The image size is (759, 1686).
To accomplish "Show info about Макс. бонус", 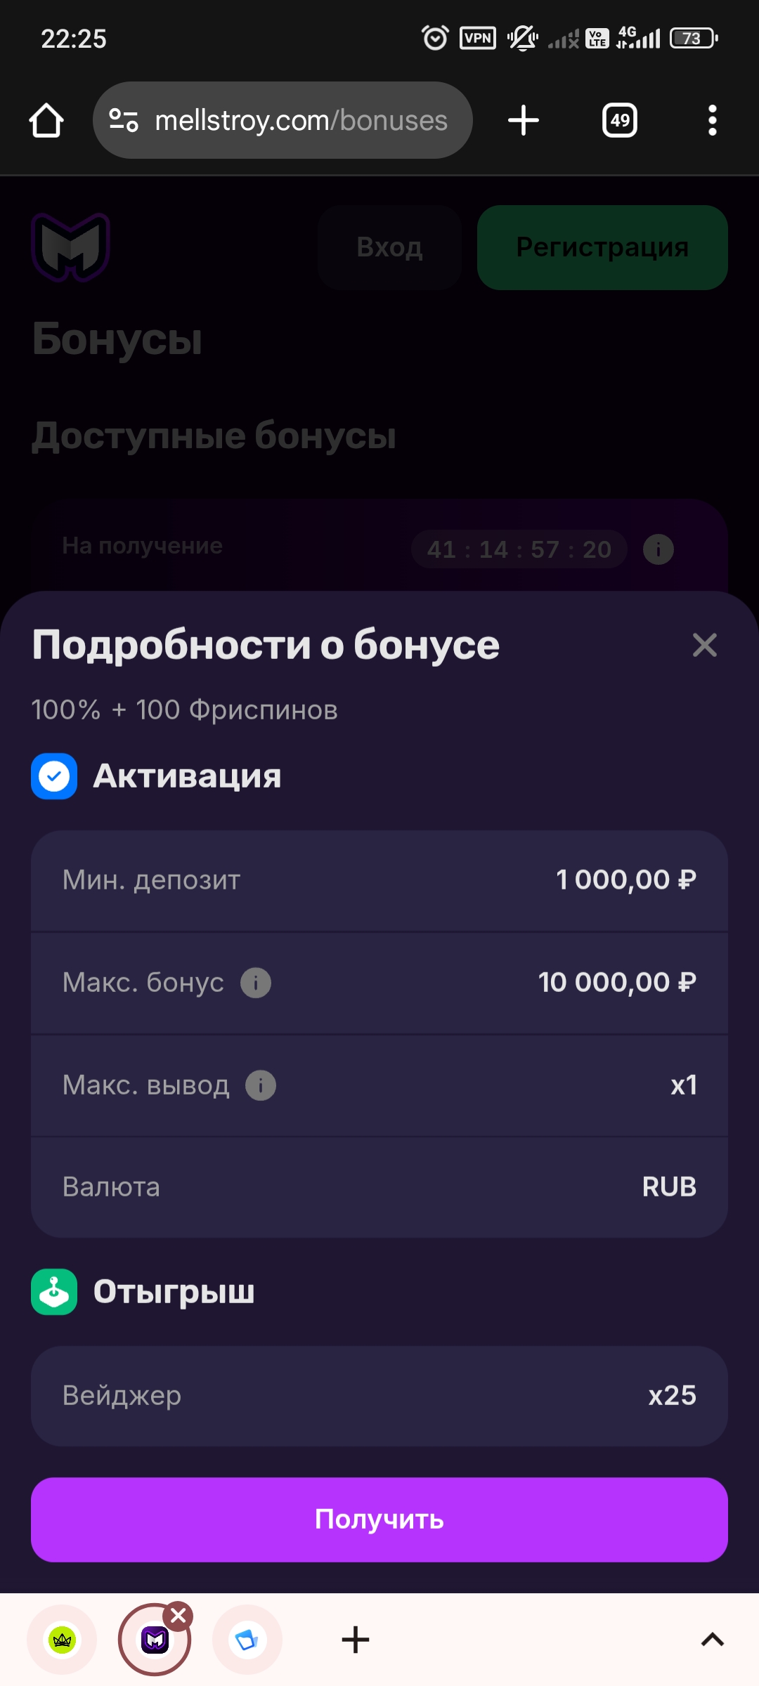I will point(256,983).
